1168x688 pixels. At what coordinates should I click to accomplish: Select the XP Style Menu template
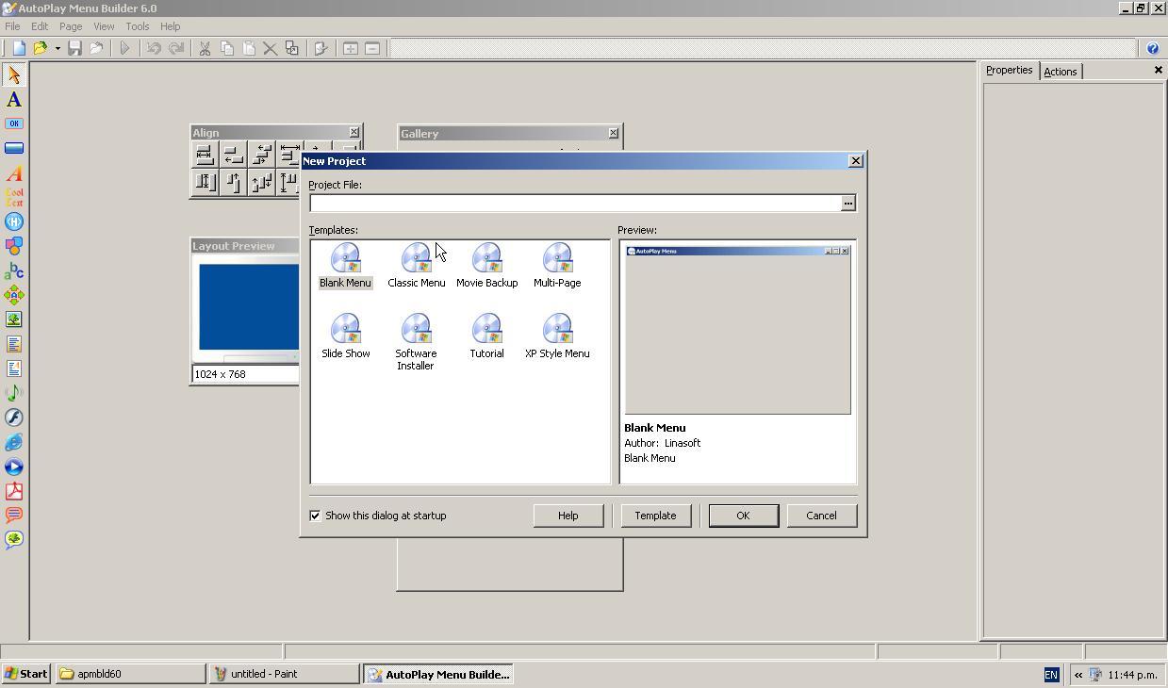coord(557,335)
